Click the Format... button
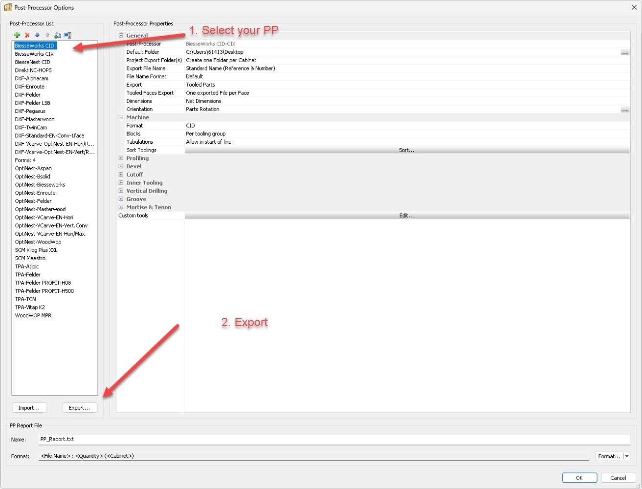 609,456
